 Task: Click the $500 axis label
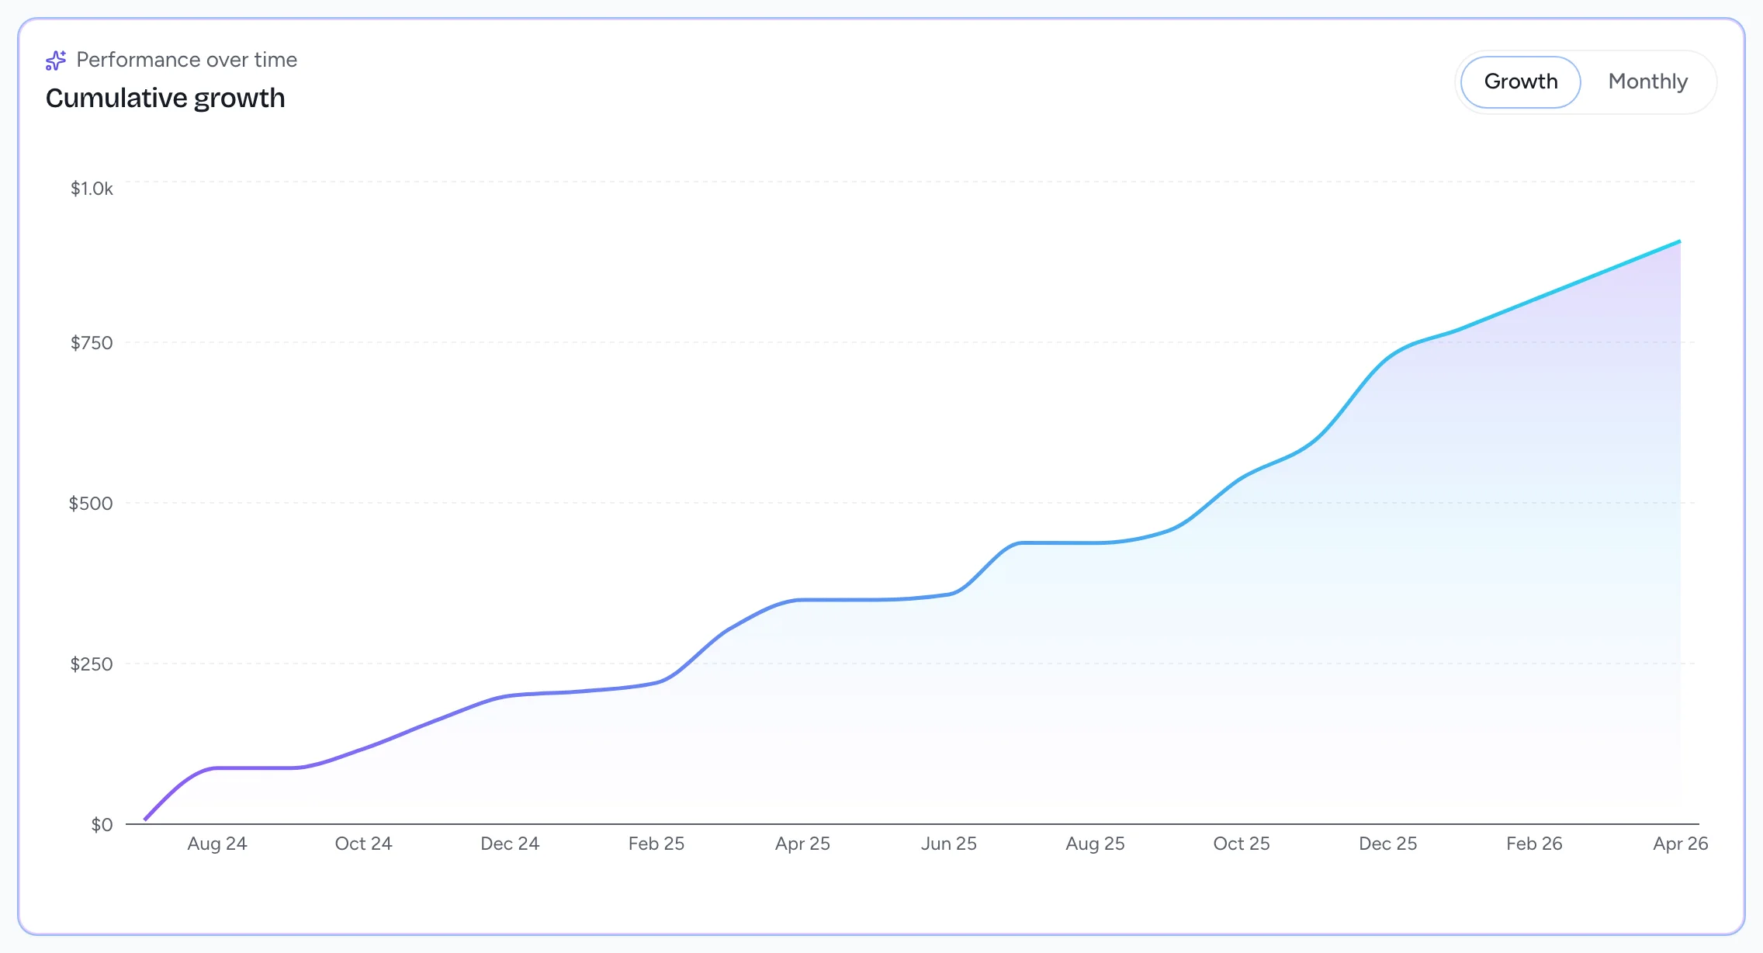point(91,504)
